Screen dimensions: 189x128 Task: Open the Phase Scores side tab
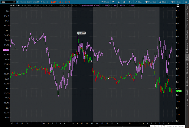(187, 68)
